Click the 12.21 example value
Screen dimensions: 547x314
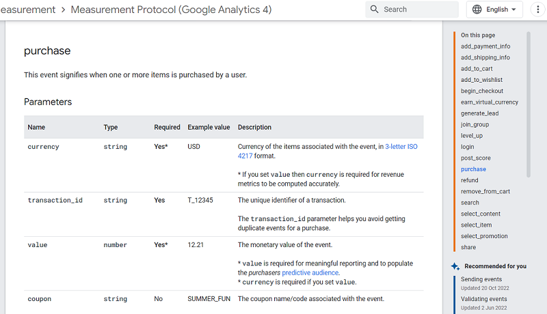196,245
